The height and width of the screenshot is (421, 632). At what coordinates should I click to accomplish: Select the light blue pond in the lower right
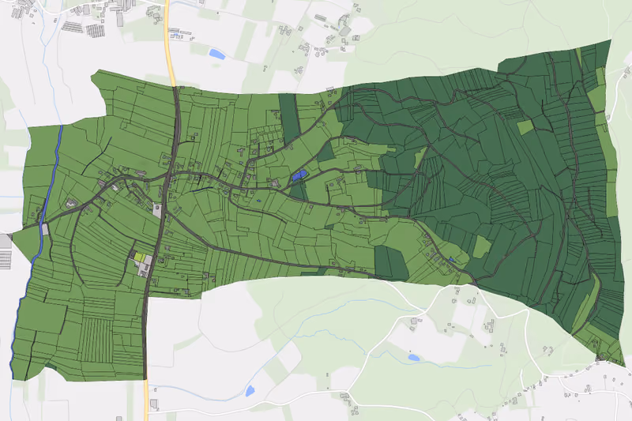[x=413, y=358]
